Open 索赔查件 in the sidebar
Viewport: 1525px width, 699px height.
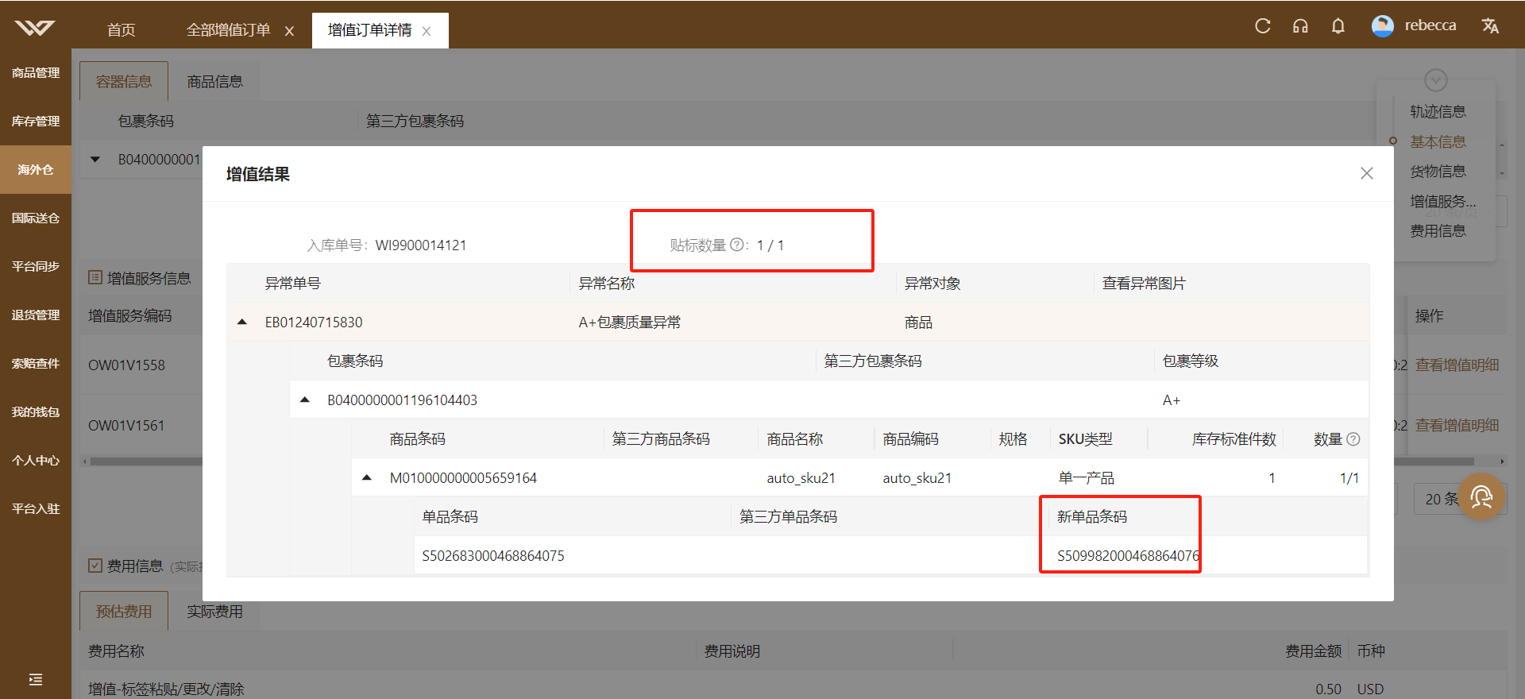click(x=36, y=363)
